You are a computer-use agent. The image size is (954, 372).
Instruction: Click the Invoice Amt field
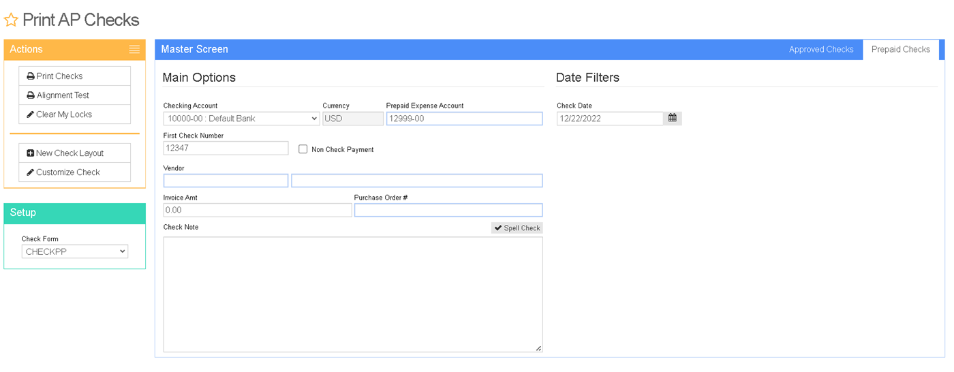[258, 210]
